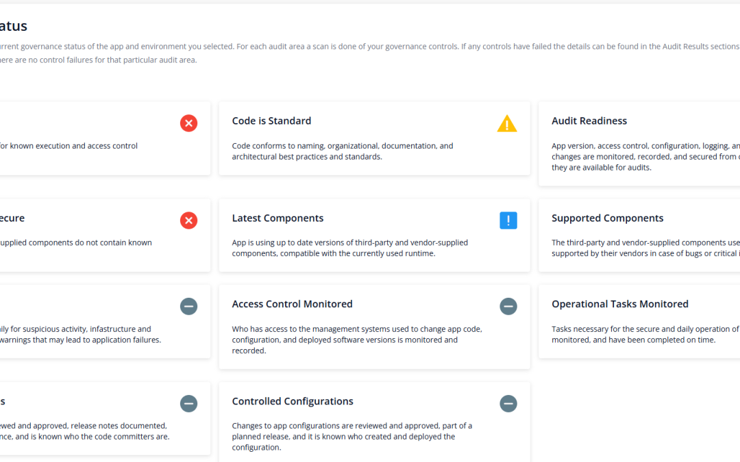This screenshot has height=462, width=740.
Task: Open the Operational Tasks Monitored heading
Action: [619, 304]
